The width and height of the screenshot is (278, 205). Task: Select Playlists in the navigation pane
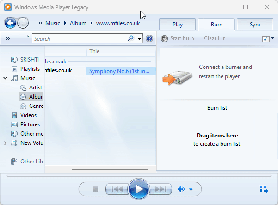click(x=30, y=69)
